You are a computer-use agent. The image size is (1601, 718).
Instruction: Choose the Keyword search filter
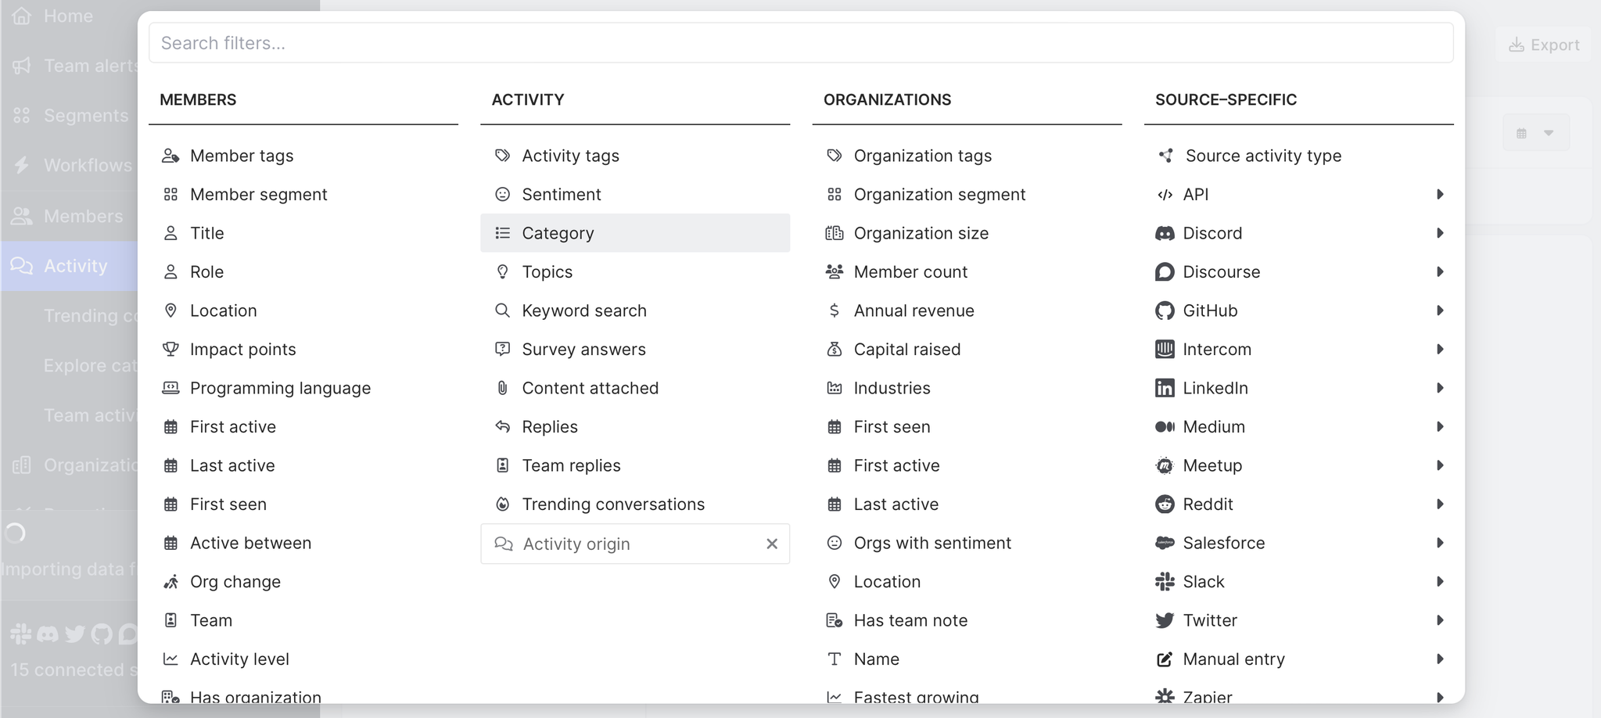583,311
